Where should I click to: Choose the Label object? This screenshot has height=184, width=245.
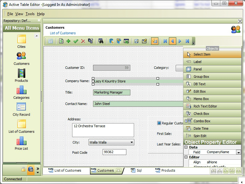tap(212, 62)
